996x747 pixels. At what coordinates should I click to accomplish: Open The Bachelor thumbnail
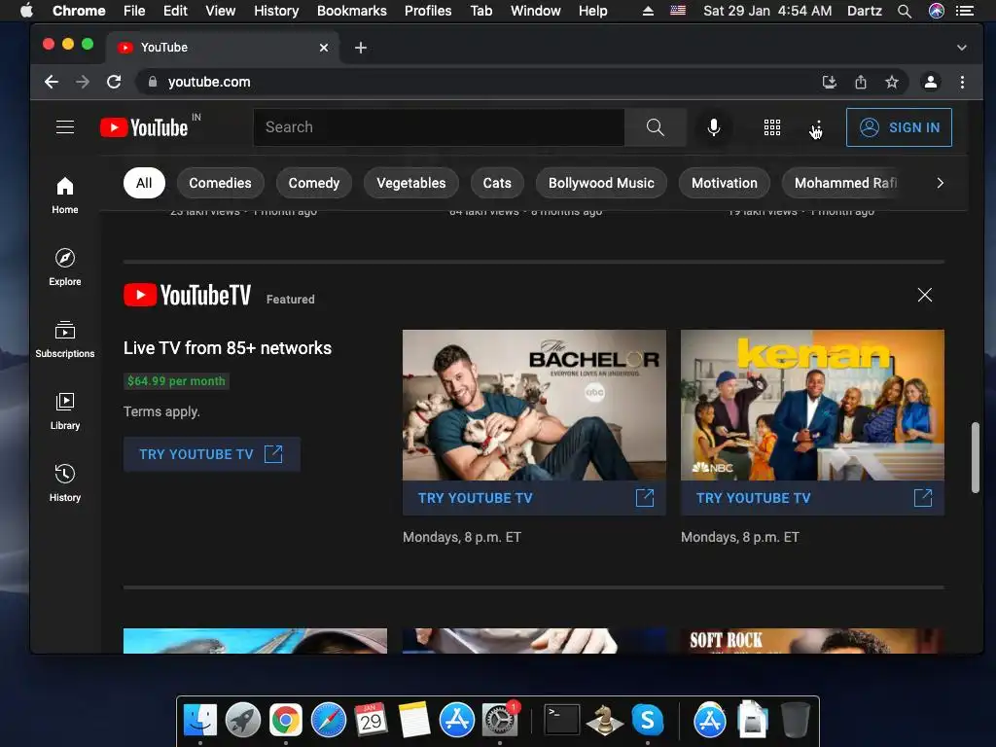534,405
